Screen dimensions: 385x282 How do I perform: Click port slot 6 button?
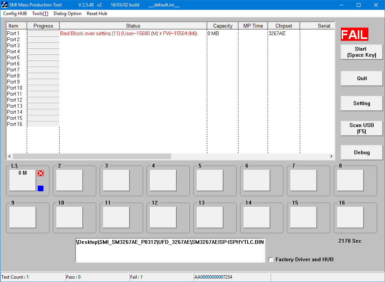(257, 180)
